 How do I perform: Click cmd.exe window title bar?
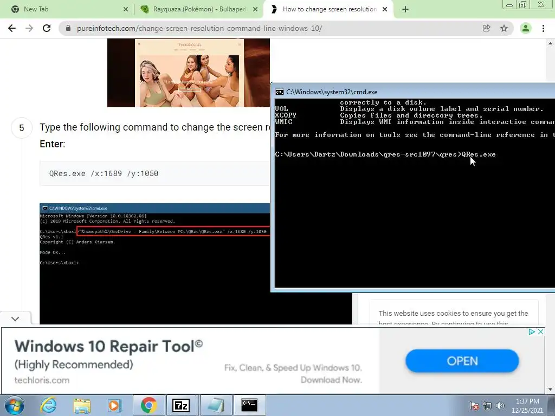coord(413,92)
